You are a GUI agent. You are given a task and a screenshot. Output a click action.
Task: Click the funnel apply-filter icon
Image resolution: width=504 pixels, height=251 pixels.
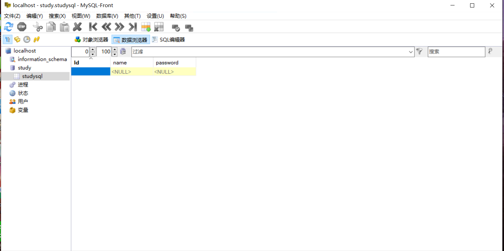419,51
